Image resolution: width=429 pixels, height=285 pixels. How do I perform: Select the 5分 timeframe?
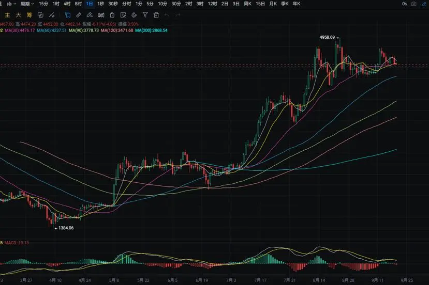(150, 4)
